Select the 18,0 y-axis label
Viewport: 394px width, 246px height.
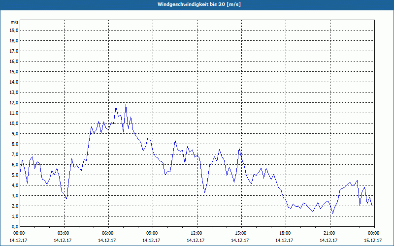14,41
